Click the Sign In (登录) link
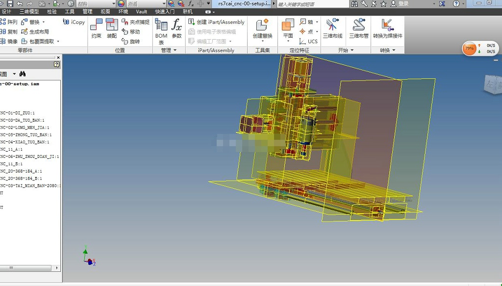 pos(403,4)
